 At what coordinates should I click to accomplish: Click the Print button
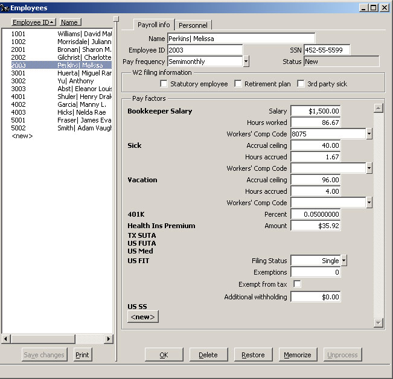point(83,355)
